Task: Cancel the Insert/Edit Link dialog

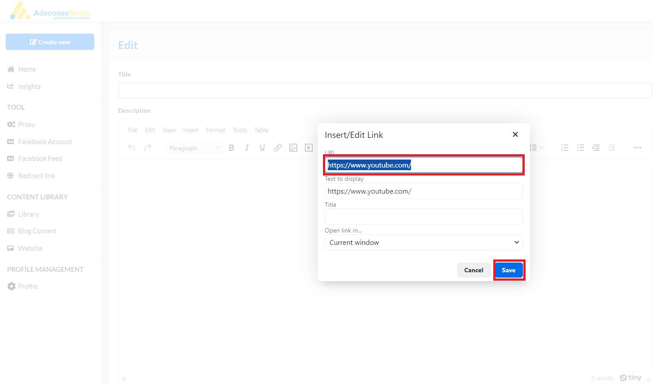Action: pyautogui.click(x=473, y=270)
